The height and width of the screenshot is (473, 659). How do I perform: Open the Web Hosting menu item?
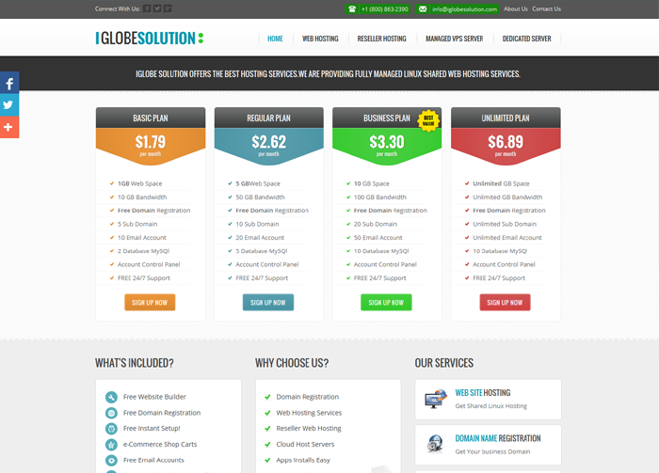(x=320, y=39)
